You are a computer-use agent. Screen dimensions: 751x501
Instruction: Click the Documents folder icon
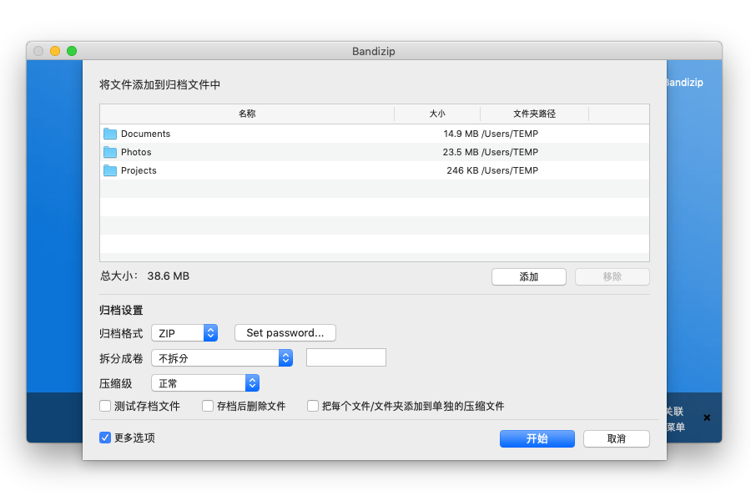tap(110, 134)
